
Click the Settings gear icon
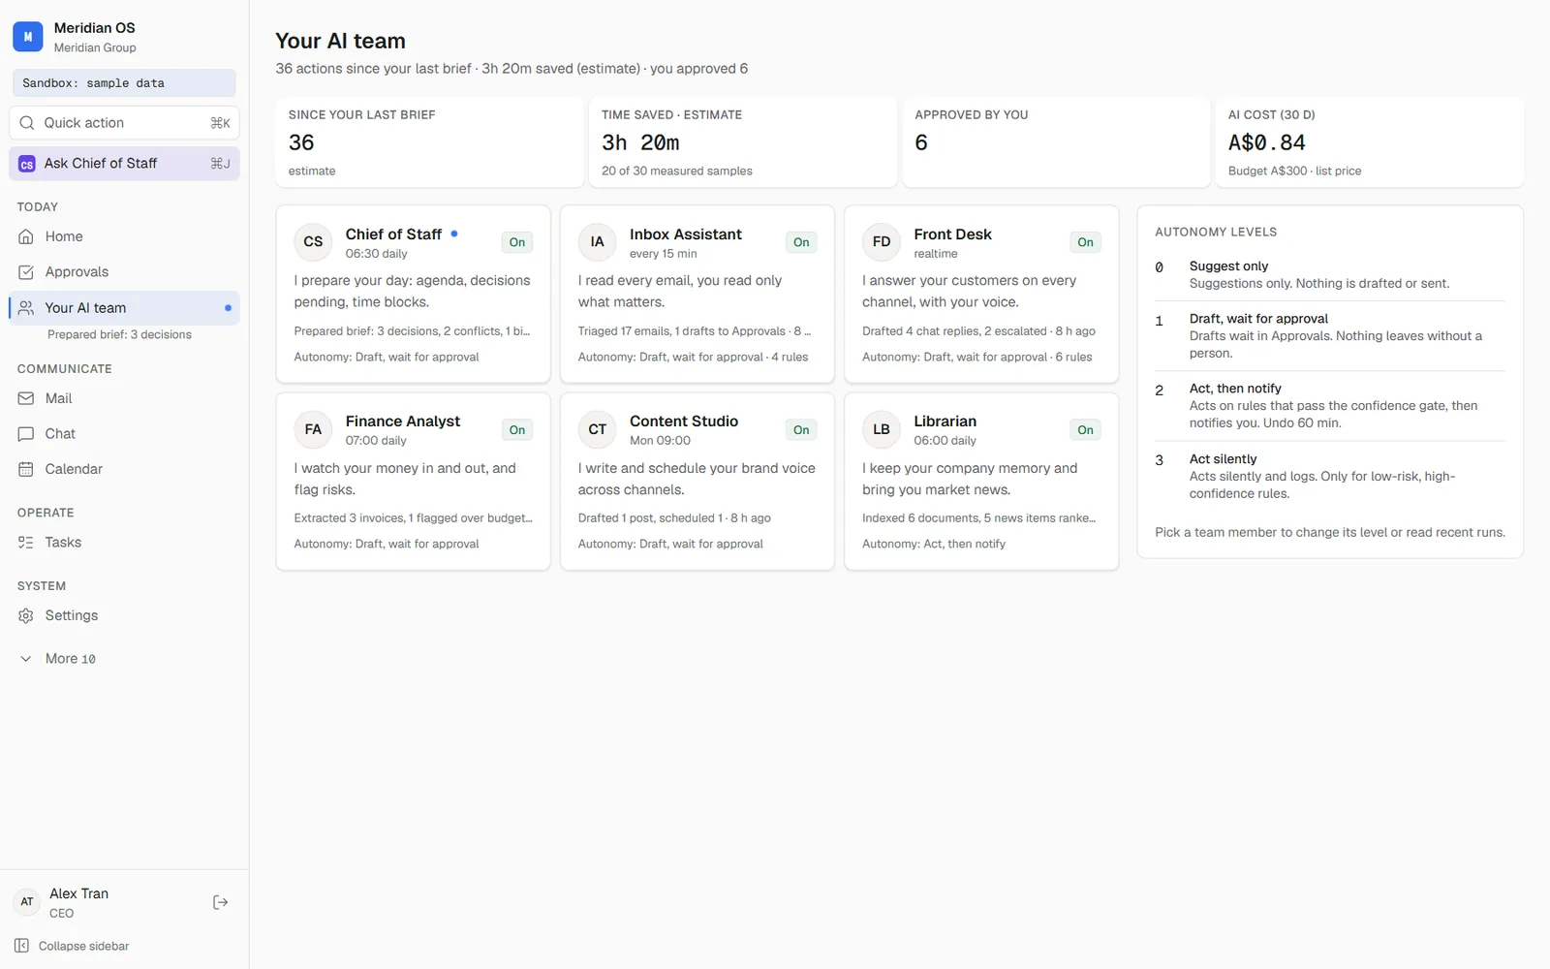[26, 616]
